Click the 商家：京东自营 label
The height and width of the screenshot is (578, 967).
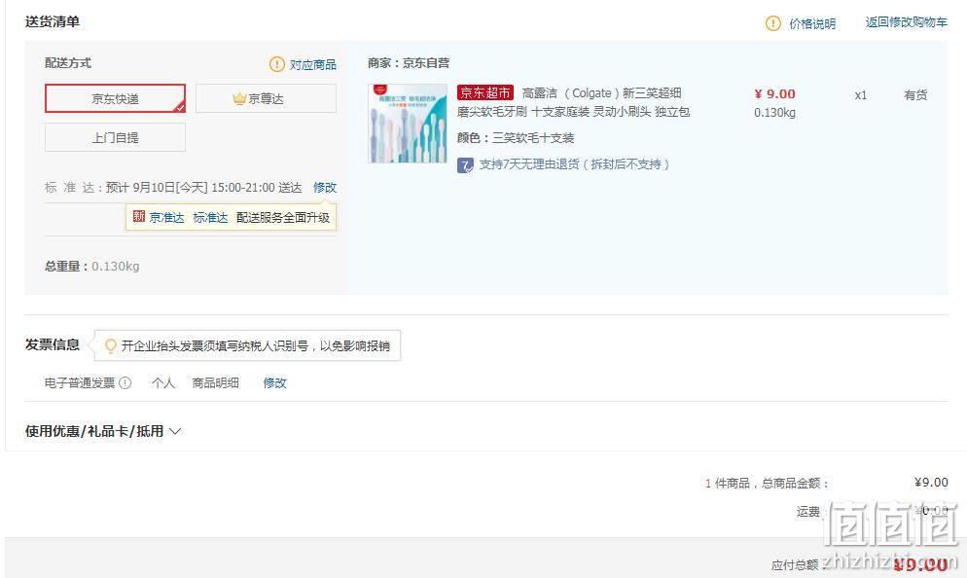[x=409, y=63]
